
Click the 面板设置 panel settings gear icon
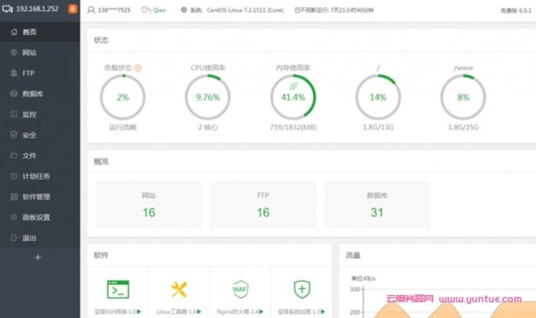pos(14,218)
